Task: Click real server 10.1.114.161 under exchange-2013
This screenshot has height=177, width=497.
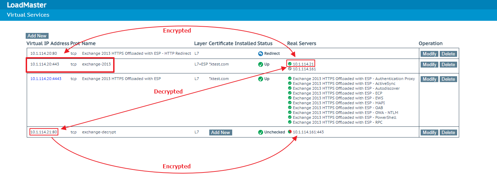Action: pos(304,69)
